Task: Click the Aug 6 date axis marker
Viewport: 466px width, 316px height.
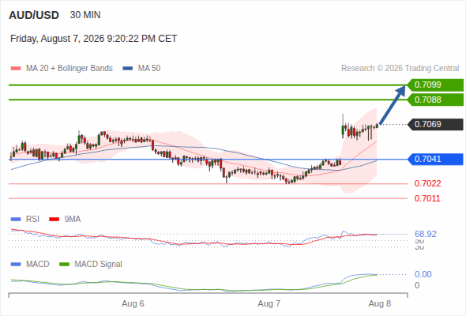Action: [133, 303]
